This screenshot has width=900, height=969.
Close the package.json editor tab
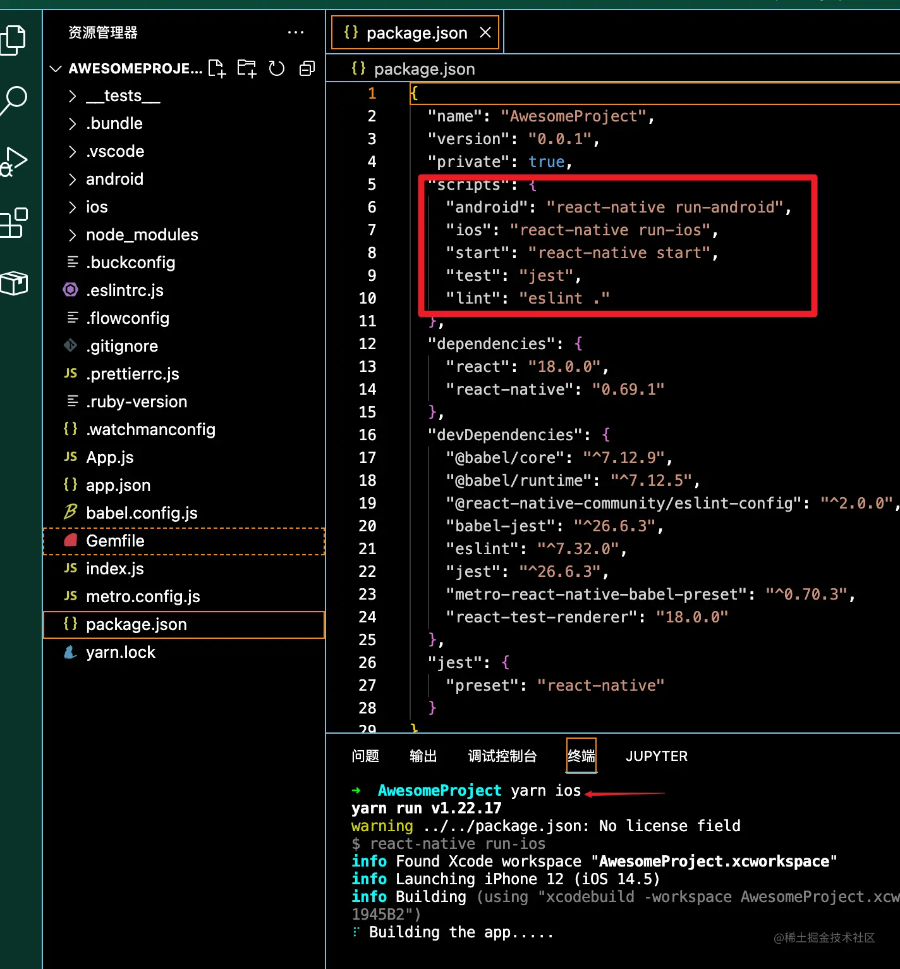[485, 32]
